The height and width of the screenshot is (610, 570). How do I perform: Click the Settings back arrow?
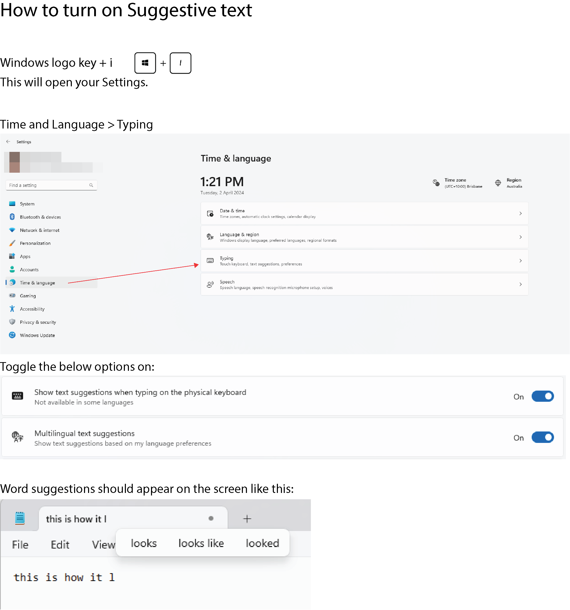tap(8, 141)
